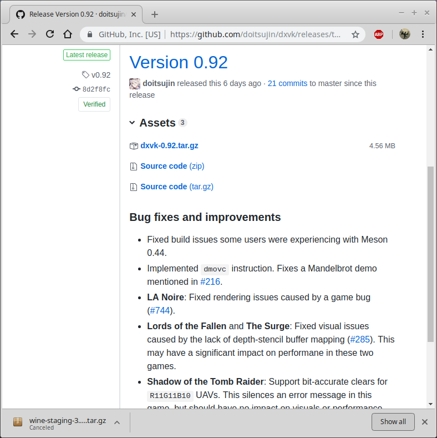Viewport: 437px width, 438px height.
Task: Click the GitHub favicon on the tab
Action: [21, 14]
